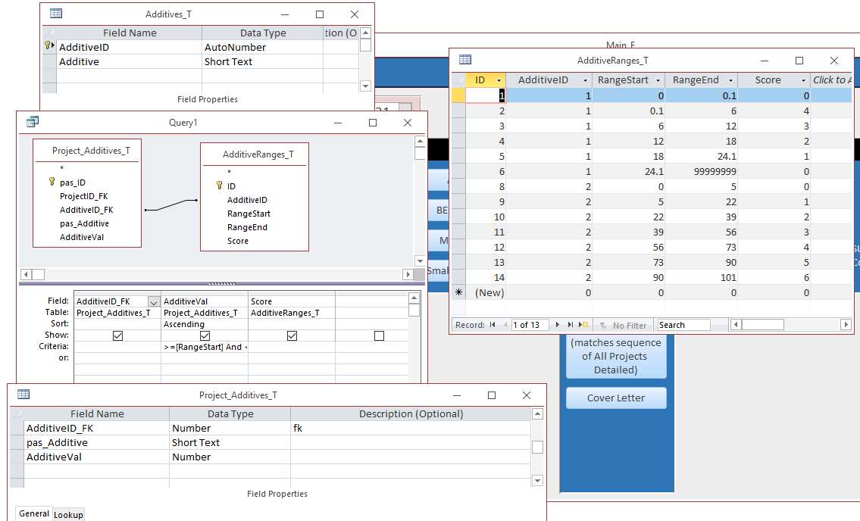Maximize the Query1 window
Viewport: 860px width, 521px height.
pyautogui.click(x=372, y=122)
